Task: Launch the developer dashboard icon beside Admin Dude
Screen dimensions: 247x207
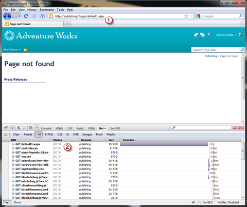Action: (240, 35)
